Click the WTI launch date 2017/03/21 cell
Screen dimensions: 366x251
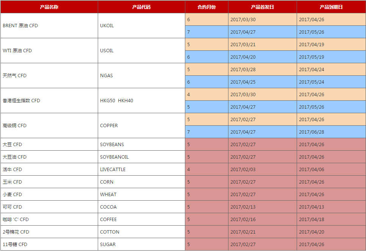click(x=243, y=45)
